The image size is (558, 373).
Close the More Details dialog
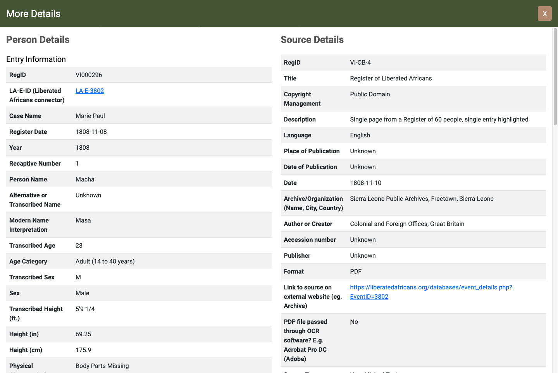coord(544,14)
